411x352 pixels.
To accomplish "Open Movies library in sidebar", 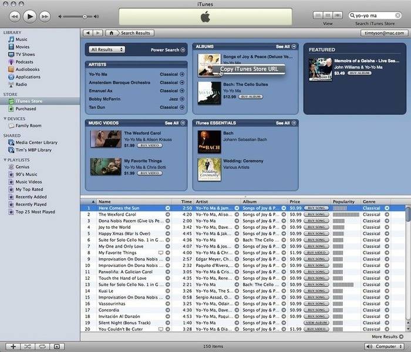I will click(x=22, y=47).
